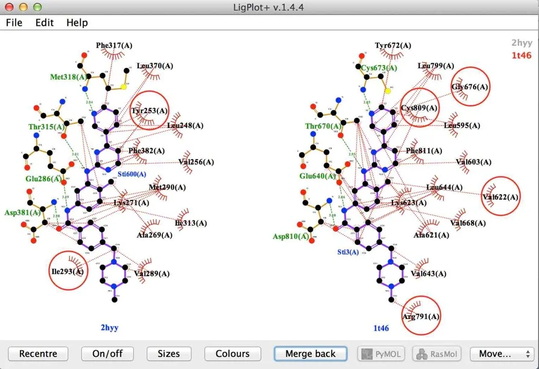
Task: Select residue Val289(A)
Action: pos(151,273)
